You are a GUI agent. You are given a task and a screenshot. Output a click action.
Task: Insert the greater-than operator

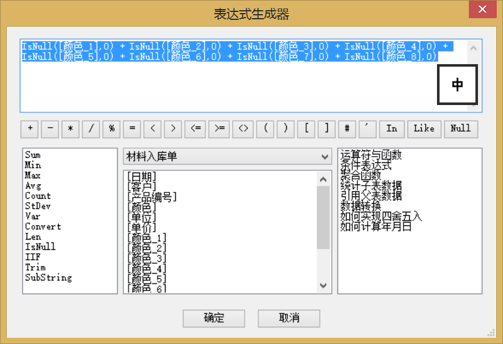[173, 129]
